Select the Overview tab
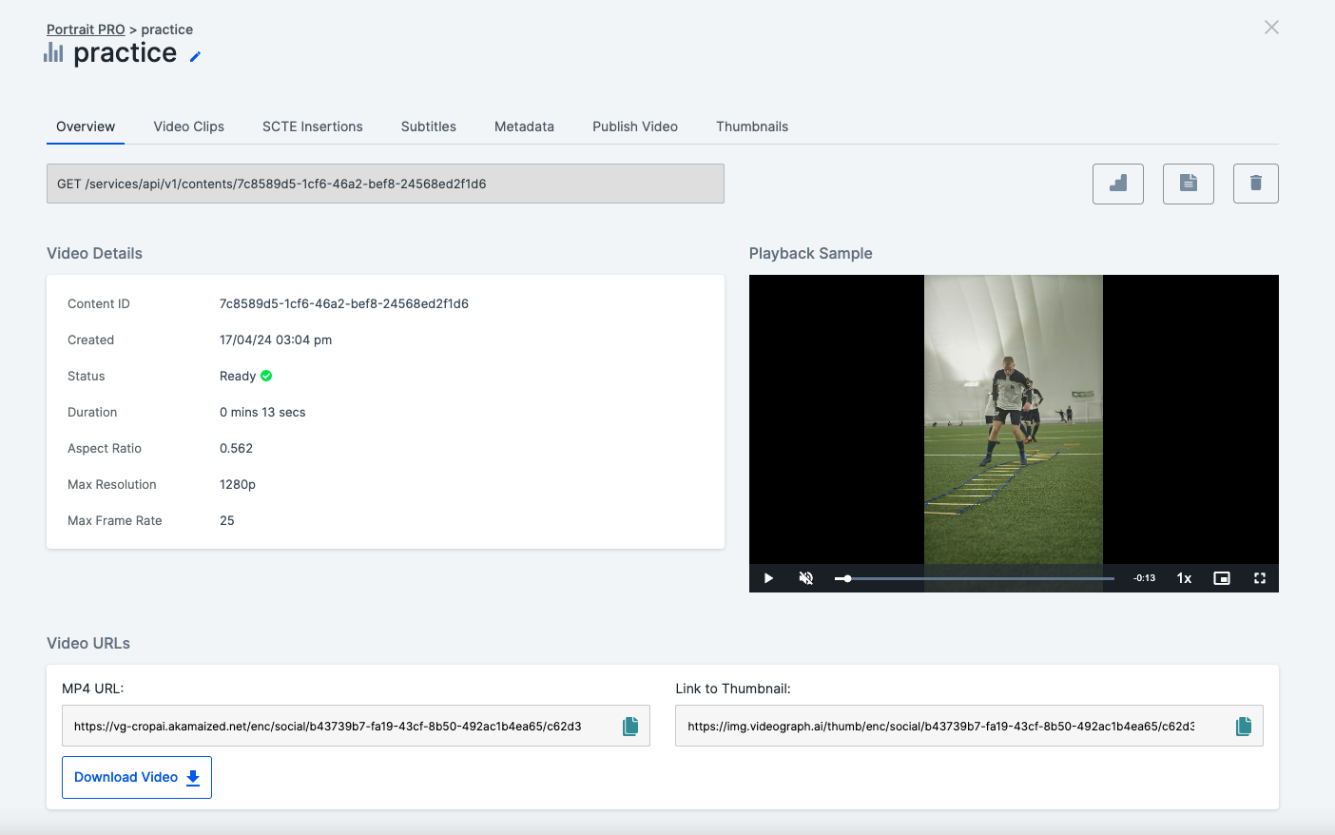Image resolution: width=1335 pixels, height=835 pixels. click(86, 126)
